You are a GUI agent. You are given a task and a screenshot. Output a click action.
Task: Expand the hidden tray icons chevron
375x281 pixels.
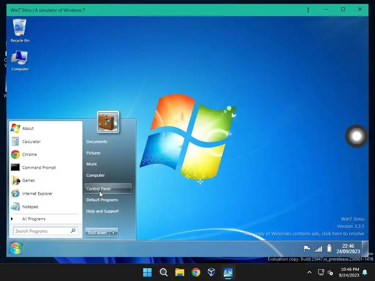pos(309,272)
